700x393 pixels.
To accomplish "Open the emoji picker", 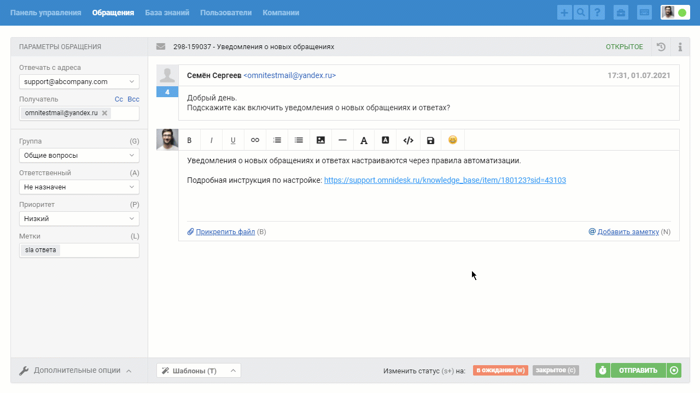I will [452, 140].
